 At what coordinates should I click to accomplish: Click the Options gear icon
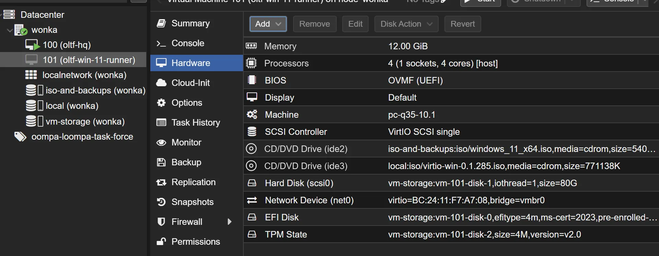(x=161, y=103)
